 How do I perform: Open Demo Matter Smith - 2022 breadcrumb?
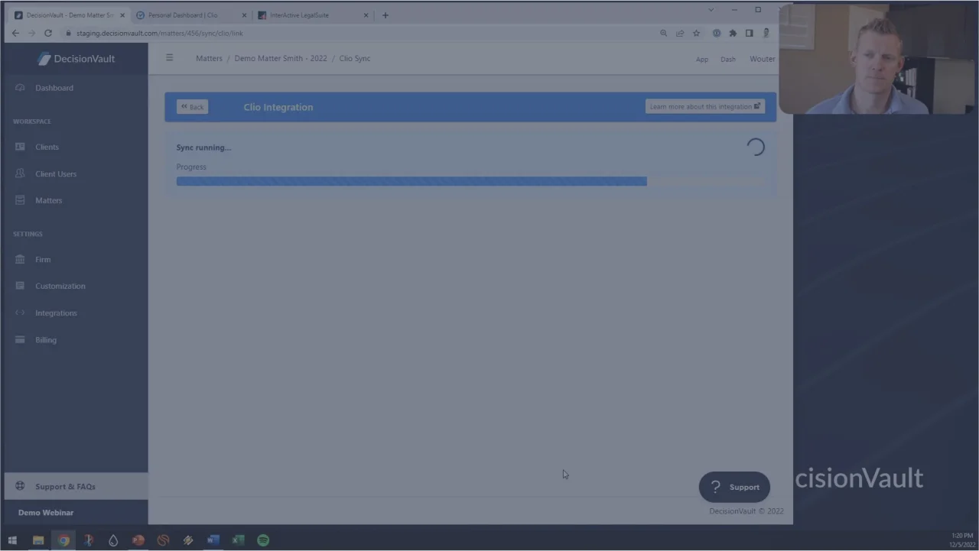tap(281, 58)
